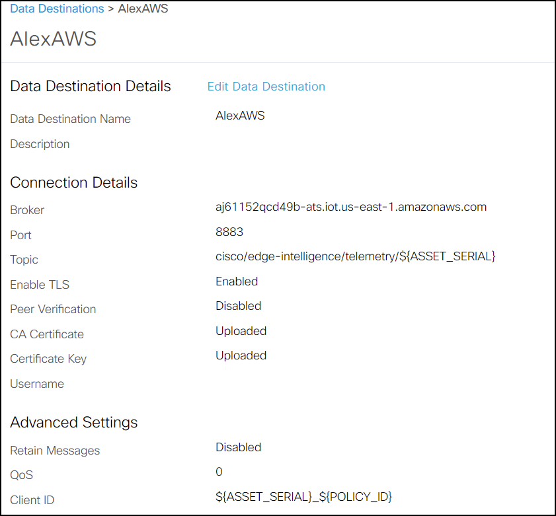Select the Client ID ${ASSET_SERIAL}_${POLICY_ID} value

(304, 497)
